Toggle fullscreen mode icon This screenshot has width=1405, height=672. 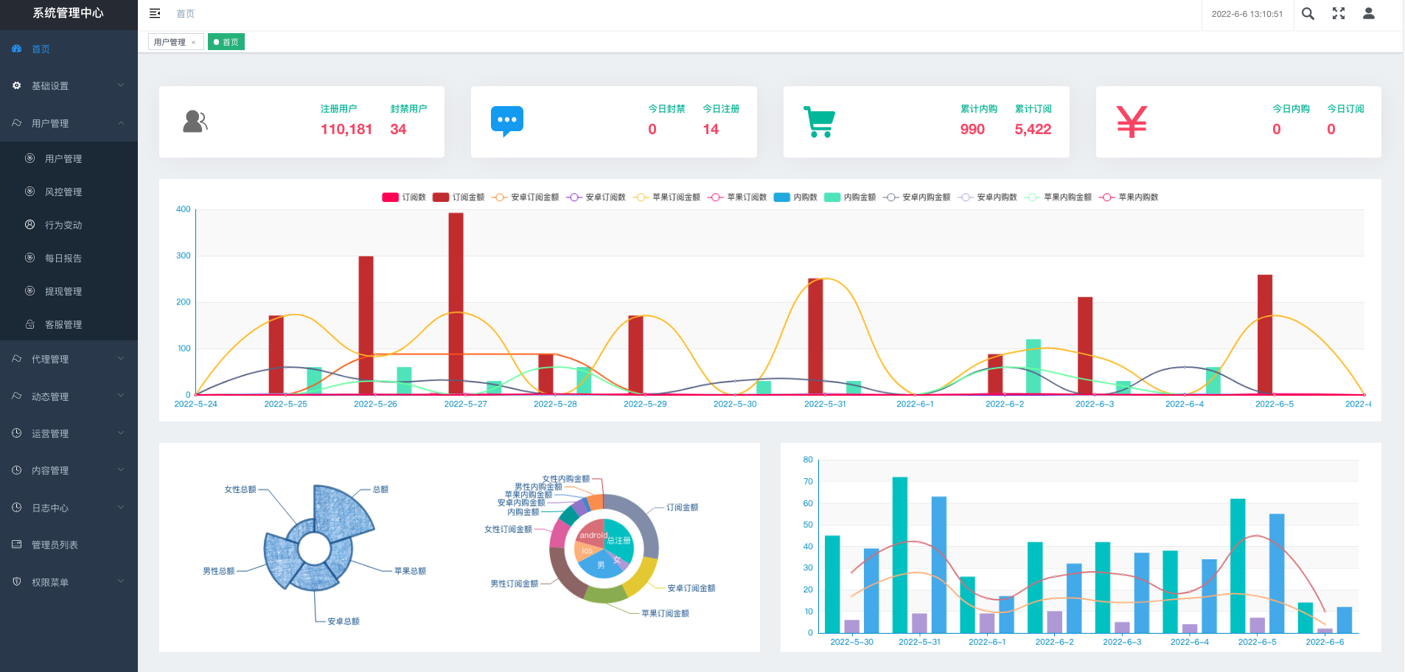pos(1339,13)
